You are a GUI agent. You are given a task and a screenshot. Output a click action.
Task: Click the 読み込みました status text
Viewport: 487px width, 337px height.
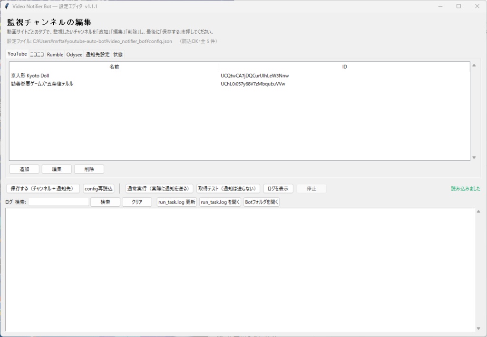click(x=466, y=189)
